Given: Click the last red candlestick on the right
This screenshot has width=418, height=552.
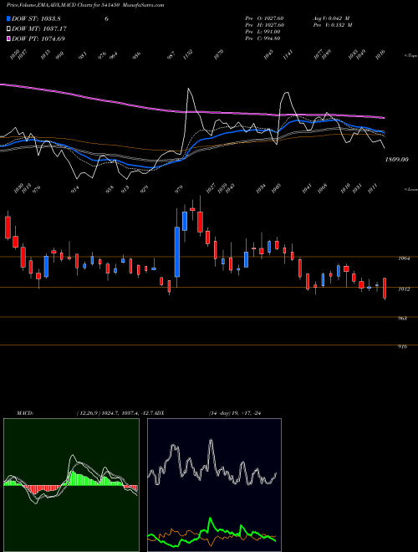Looking at the screenshot, I should pos(385,288).
